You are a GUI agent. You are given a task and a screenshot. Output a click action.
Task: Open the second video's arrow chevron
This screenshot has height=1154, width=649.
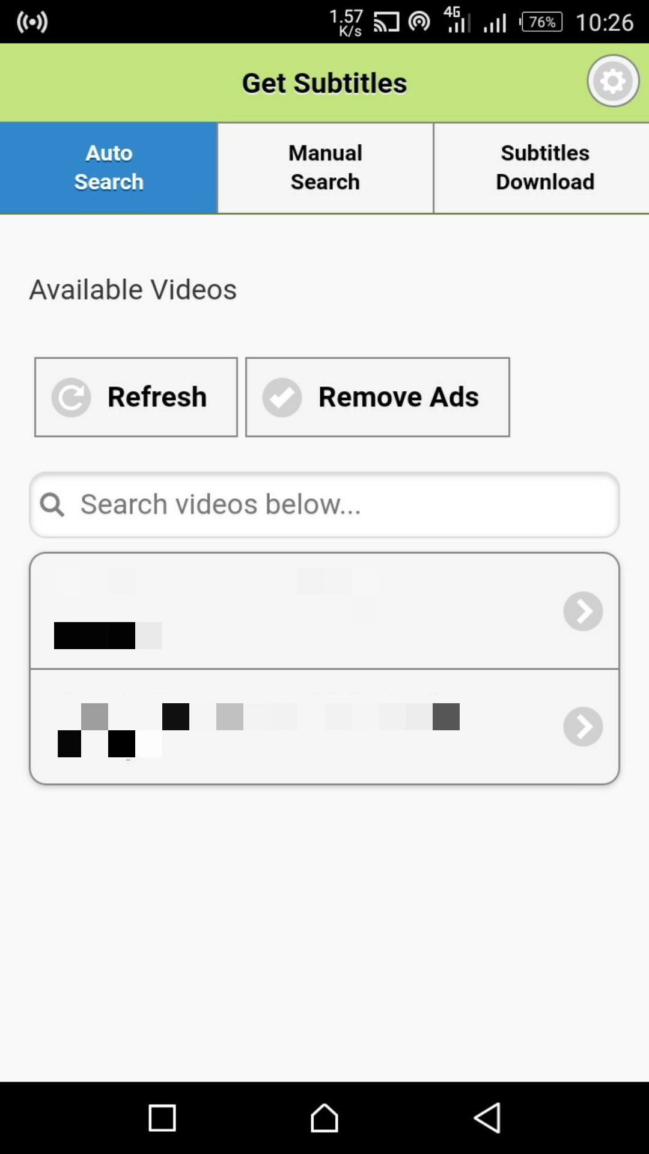(583, 727)
